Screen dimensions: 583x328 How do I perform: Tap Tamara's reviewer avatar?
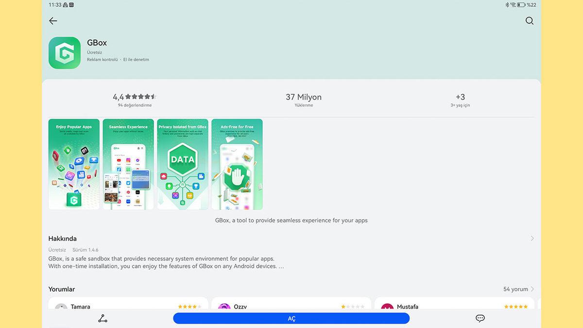[x=61, y=308]
